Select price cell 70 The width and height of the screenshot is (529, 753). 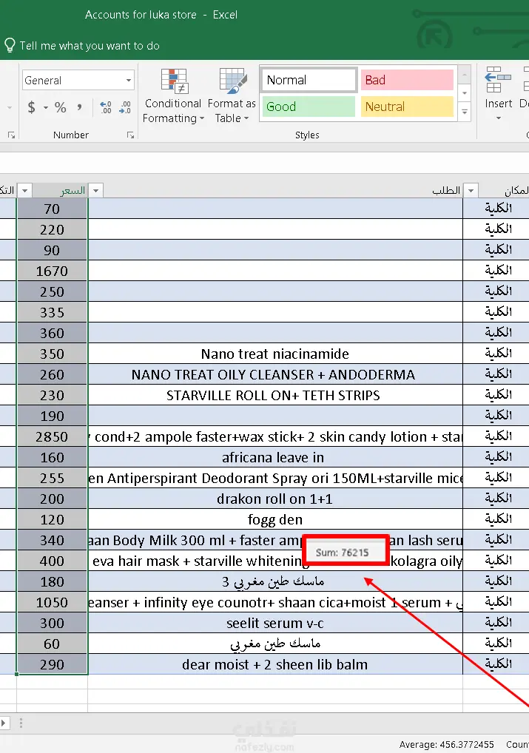click(x=53, y=209)
